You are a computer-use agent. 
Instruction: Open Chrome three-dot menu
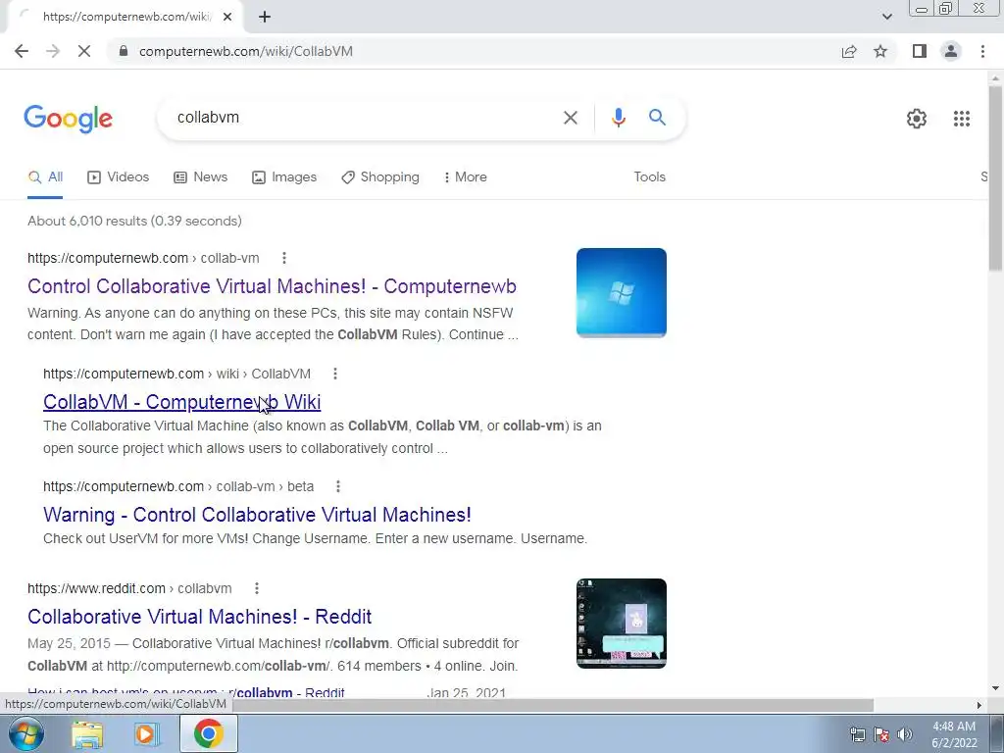[x=982, y=51]
